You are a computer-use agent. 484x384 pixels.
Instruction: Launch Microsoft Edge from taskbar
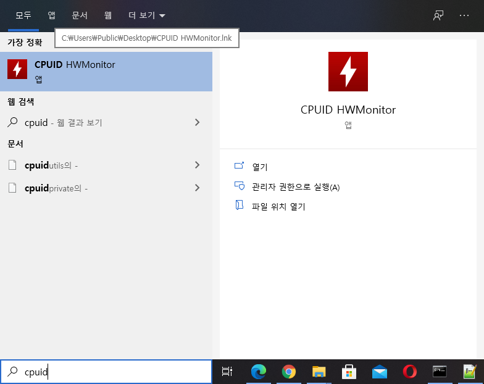258,372
